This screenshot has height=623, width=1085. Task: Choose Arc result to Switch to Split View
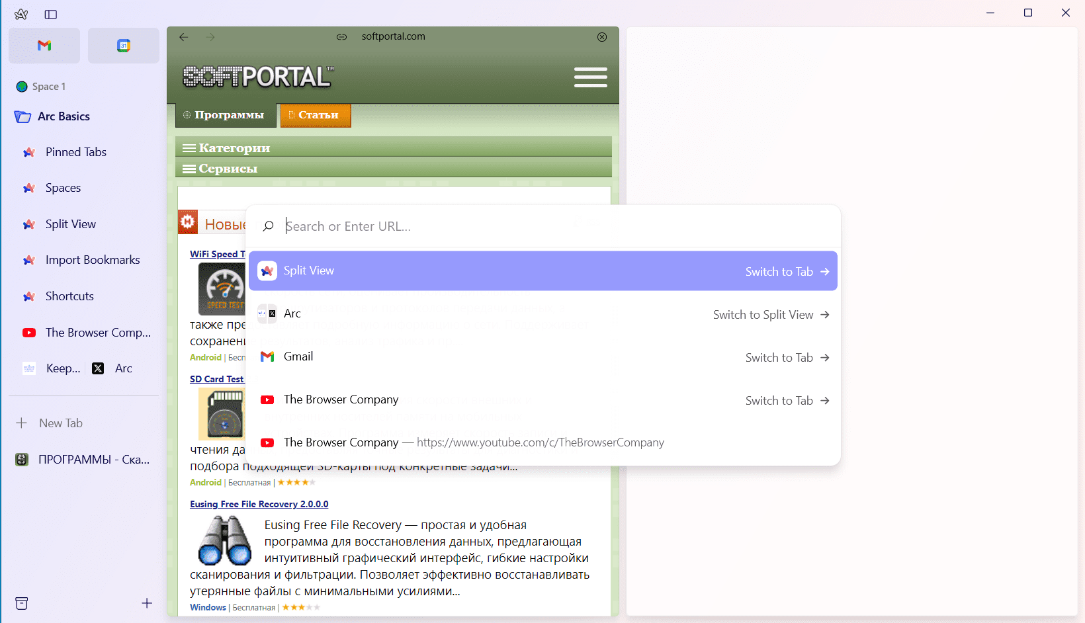[x=543, y=314]
